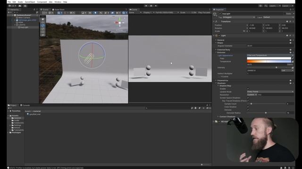The width and height of the screenshot is (302, 169).
Task: Toggle the KeyLight active checkbox
Action: tap(220, 14)
